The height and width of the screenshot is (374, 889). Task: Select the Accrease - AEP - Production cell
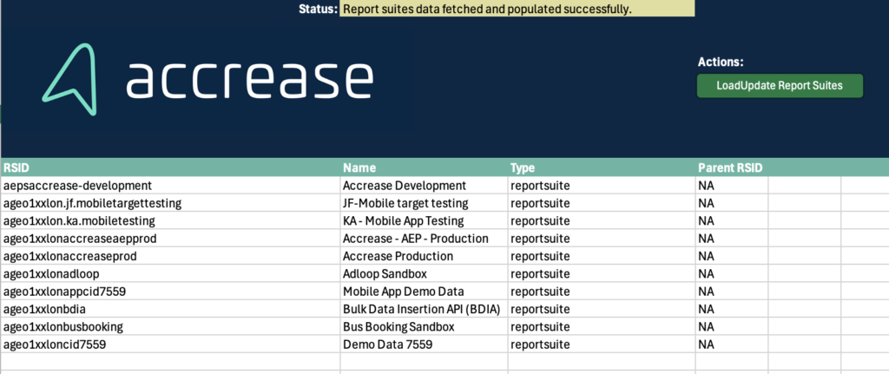(x=424, y=239)
